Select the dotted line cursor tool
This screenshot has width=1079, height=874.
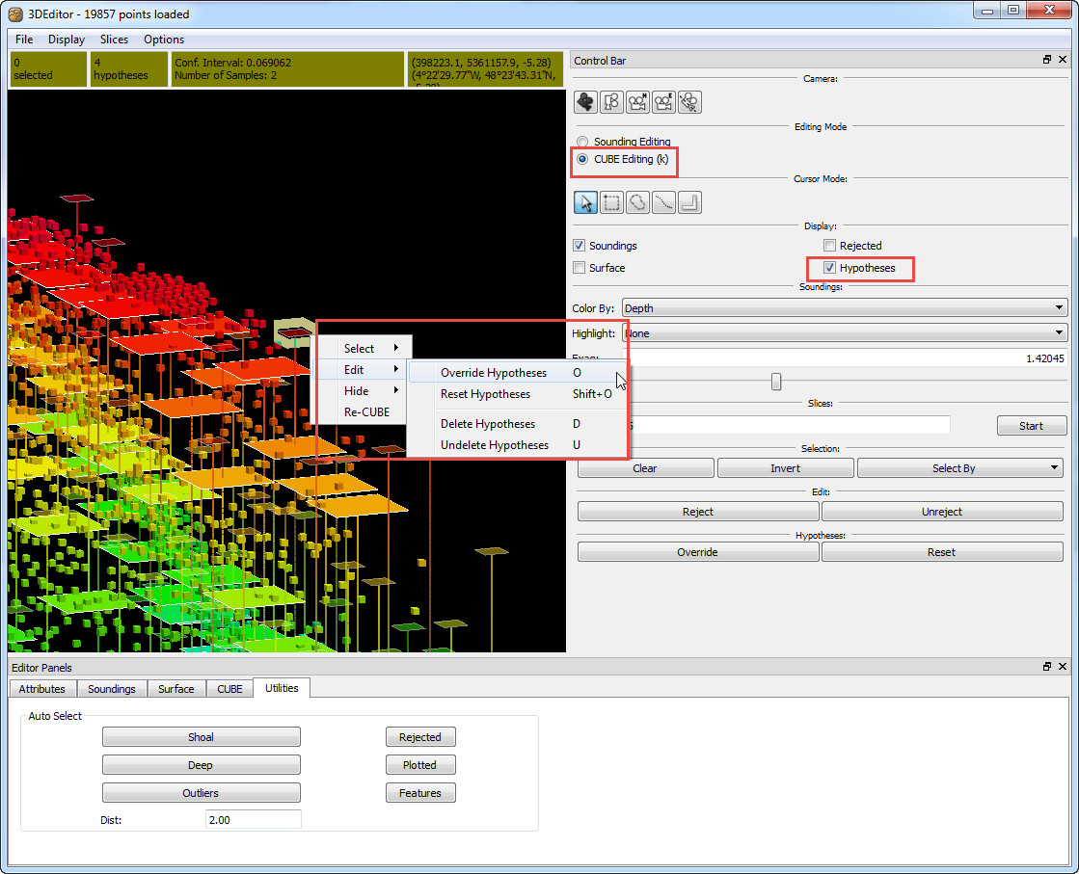coord(663,202)
